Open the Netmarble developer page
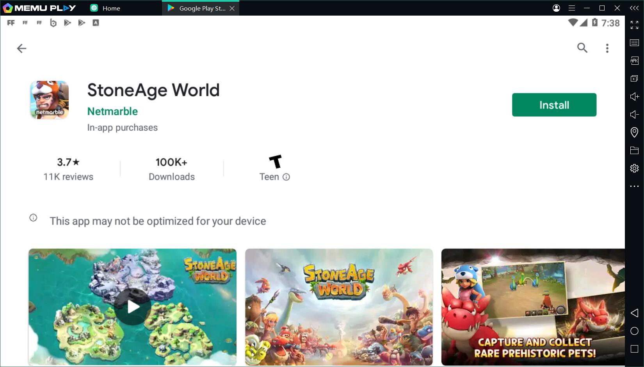 pyautogui.click(x=112, y=112)
